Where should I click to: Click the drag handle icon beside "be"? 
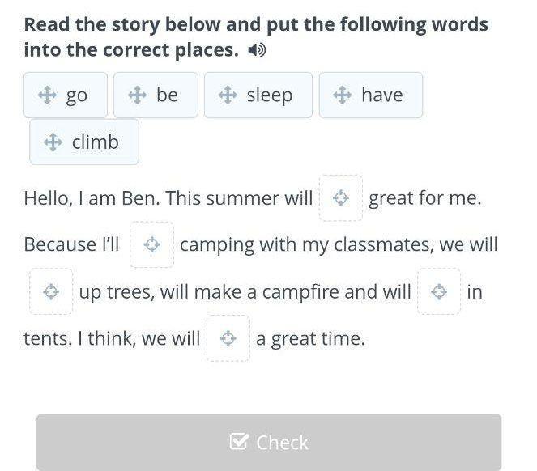[x=138, y=95]
